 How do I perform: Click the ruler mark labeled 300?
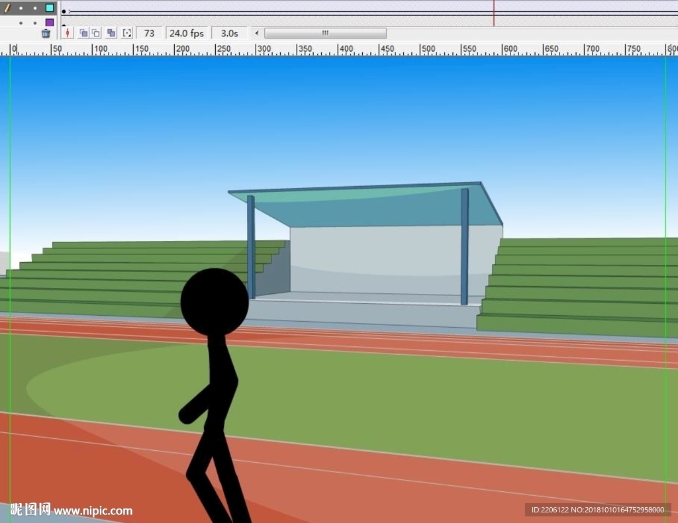[x=263, y=49]
